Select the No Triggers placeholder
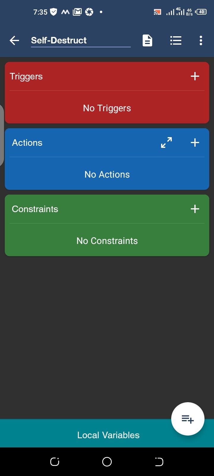214x476 pixels. [x=107, y=108]
